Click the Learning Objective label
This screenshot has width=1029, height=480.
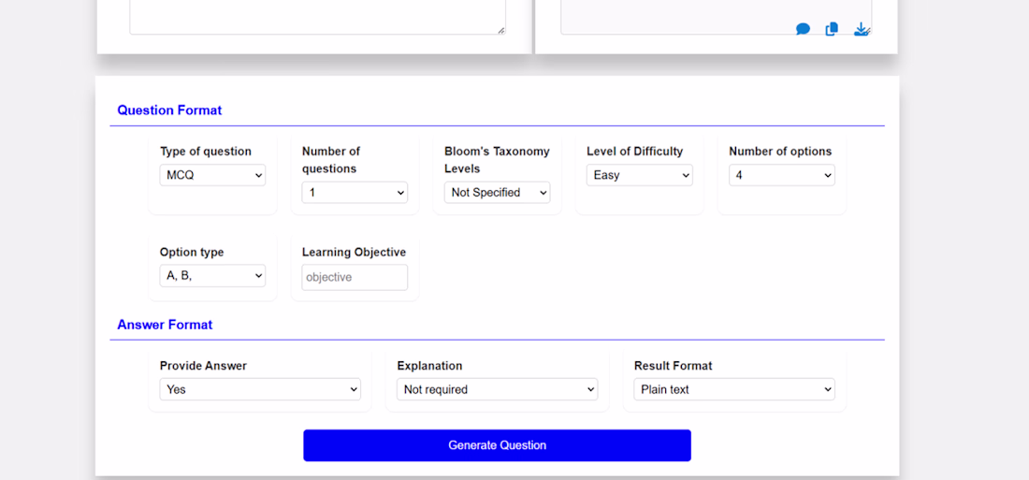point(354,253)
